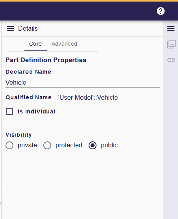Open the hamburger menu beside Details
The width and height of the screenshot is (178, 219).
click(x=10, y=28)
